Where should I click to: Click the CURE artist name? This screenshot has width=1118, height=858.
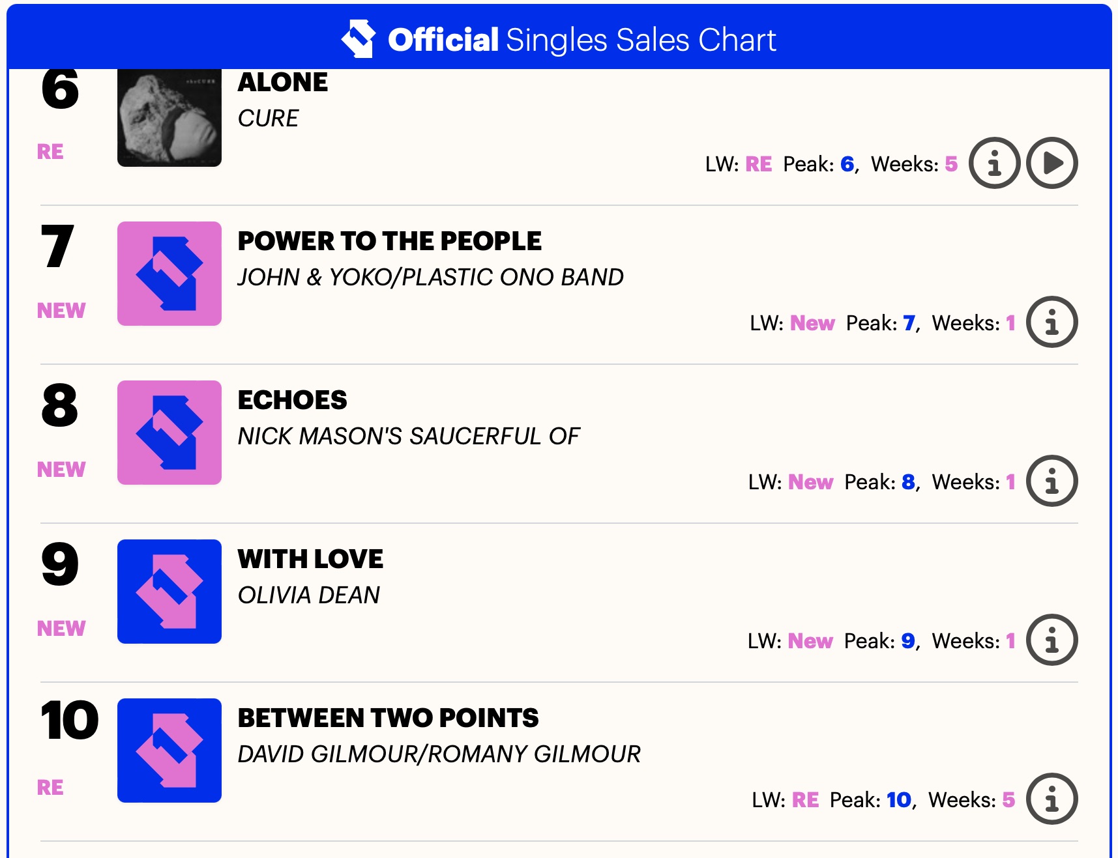tap(268, 119)
